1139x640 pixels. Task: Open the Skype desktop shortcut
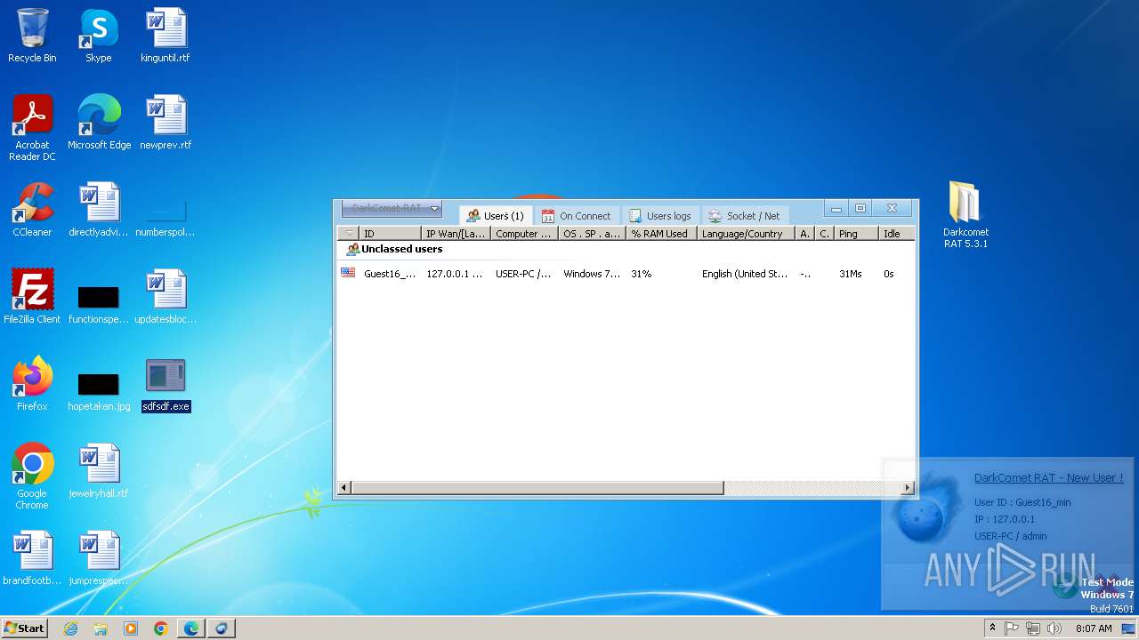(x=98, y=36)
